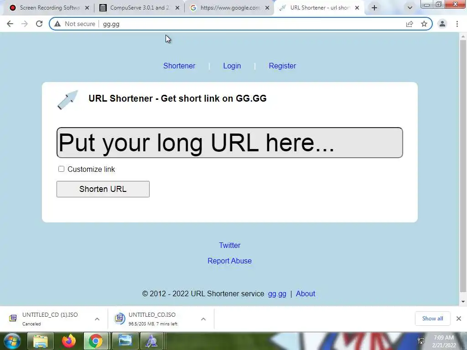Viewport: 467px width, 350px height.
Task: Open File Explorer from the taskbar
Action: tap(41, 341)
